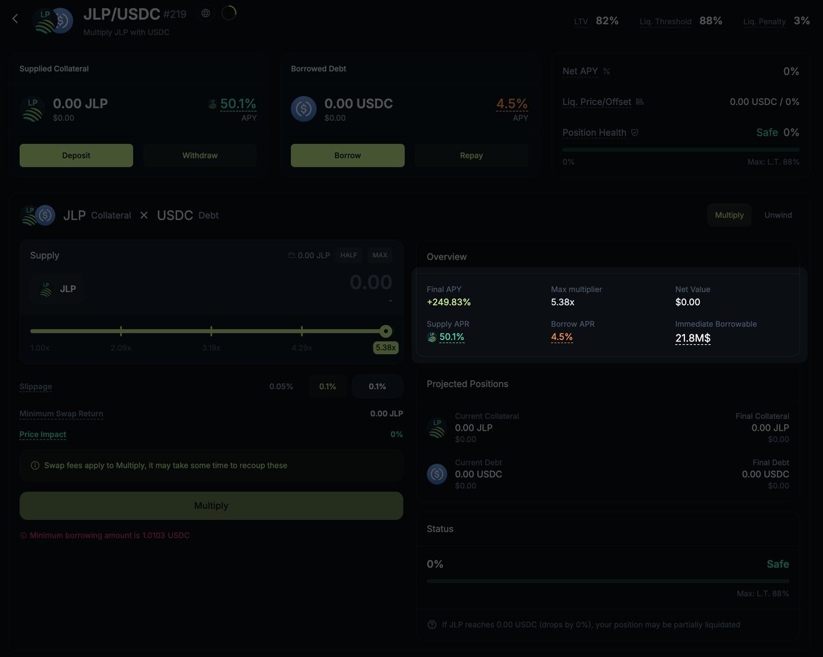Click the Safe status in Status panel
823x657 pixels.
point(778,564)
